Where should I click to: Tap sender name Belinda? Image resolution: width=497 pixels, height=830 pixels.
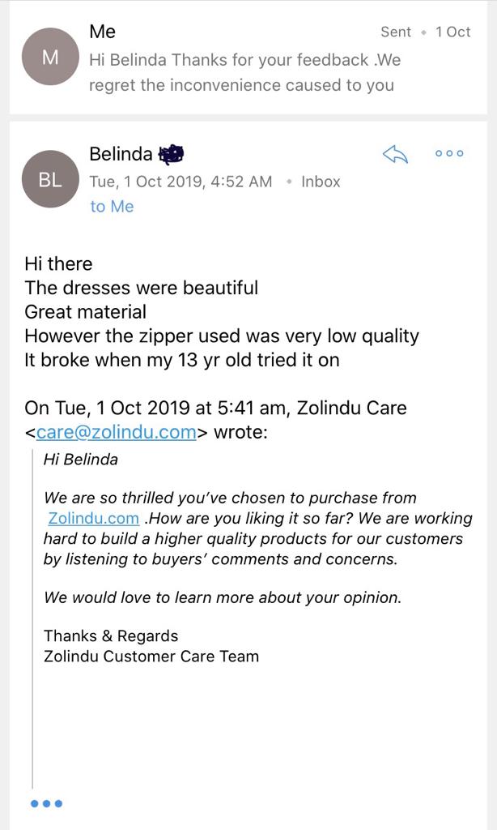tap(121, 154)
